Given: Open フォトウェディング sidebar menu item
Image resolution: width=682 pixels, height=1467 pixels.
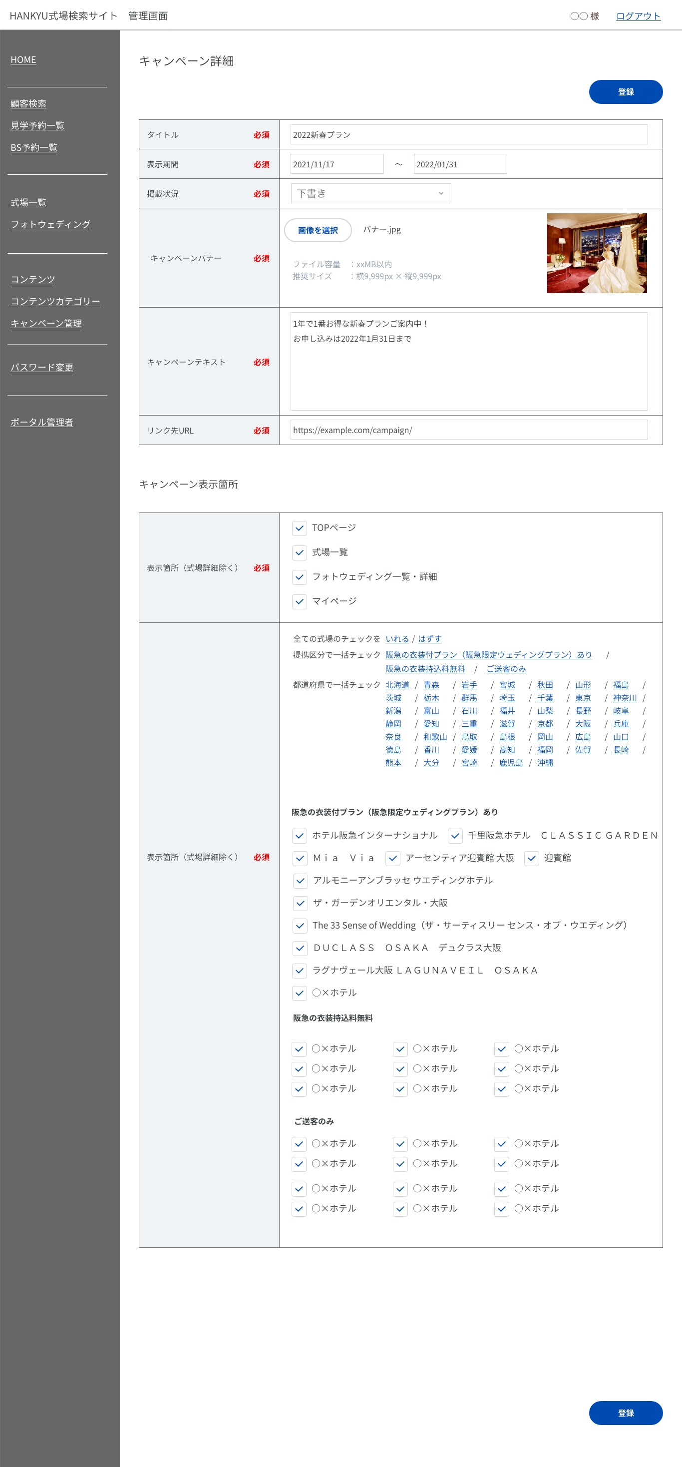Looking at the screenshot, I should click(50, 224).
